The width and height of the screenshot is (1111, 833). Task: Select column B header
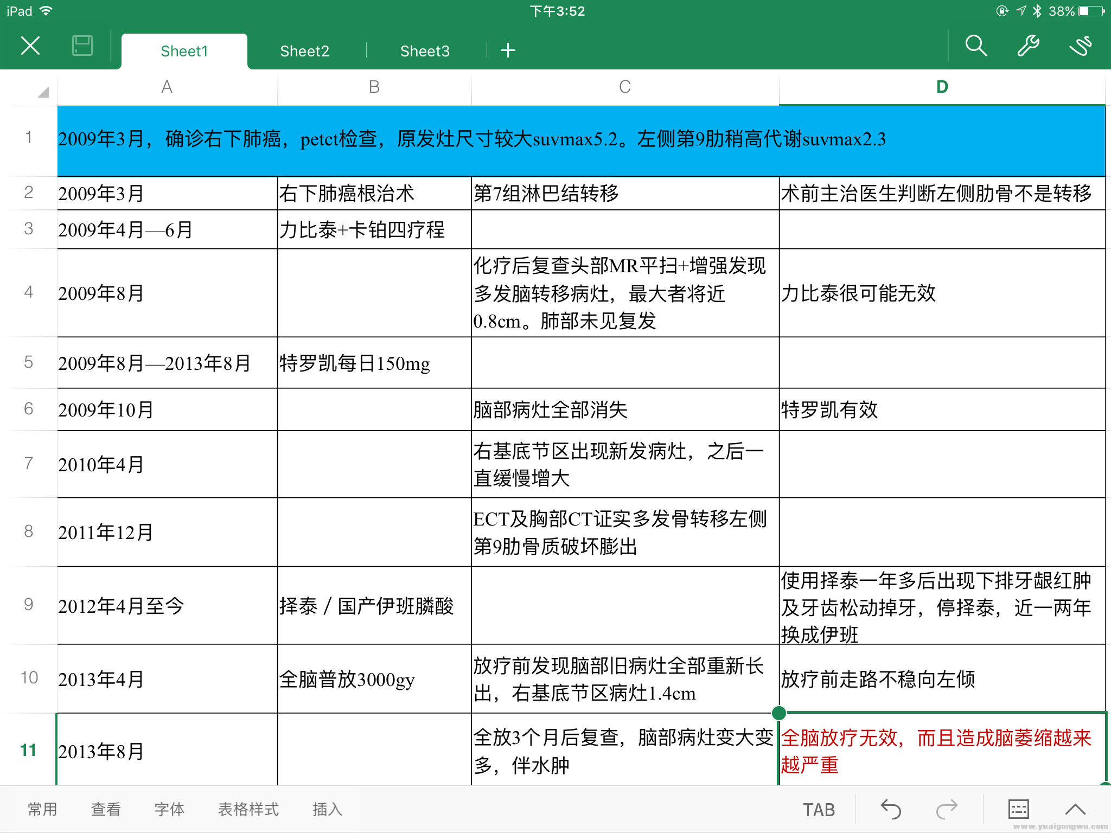[x=374, y=87]
